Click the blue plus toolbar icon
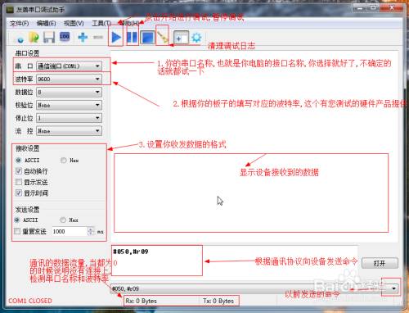Image resolution: width=409 pixels, height=313 pixels. pos(83,37)
